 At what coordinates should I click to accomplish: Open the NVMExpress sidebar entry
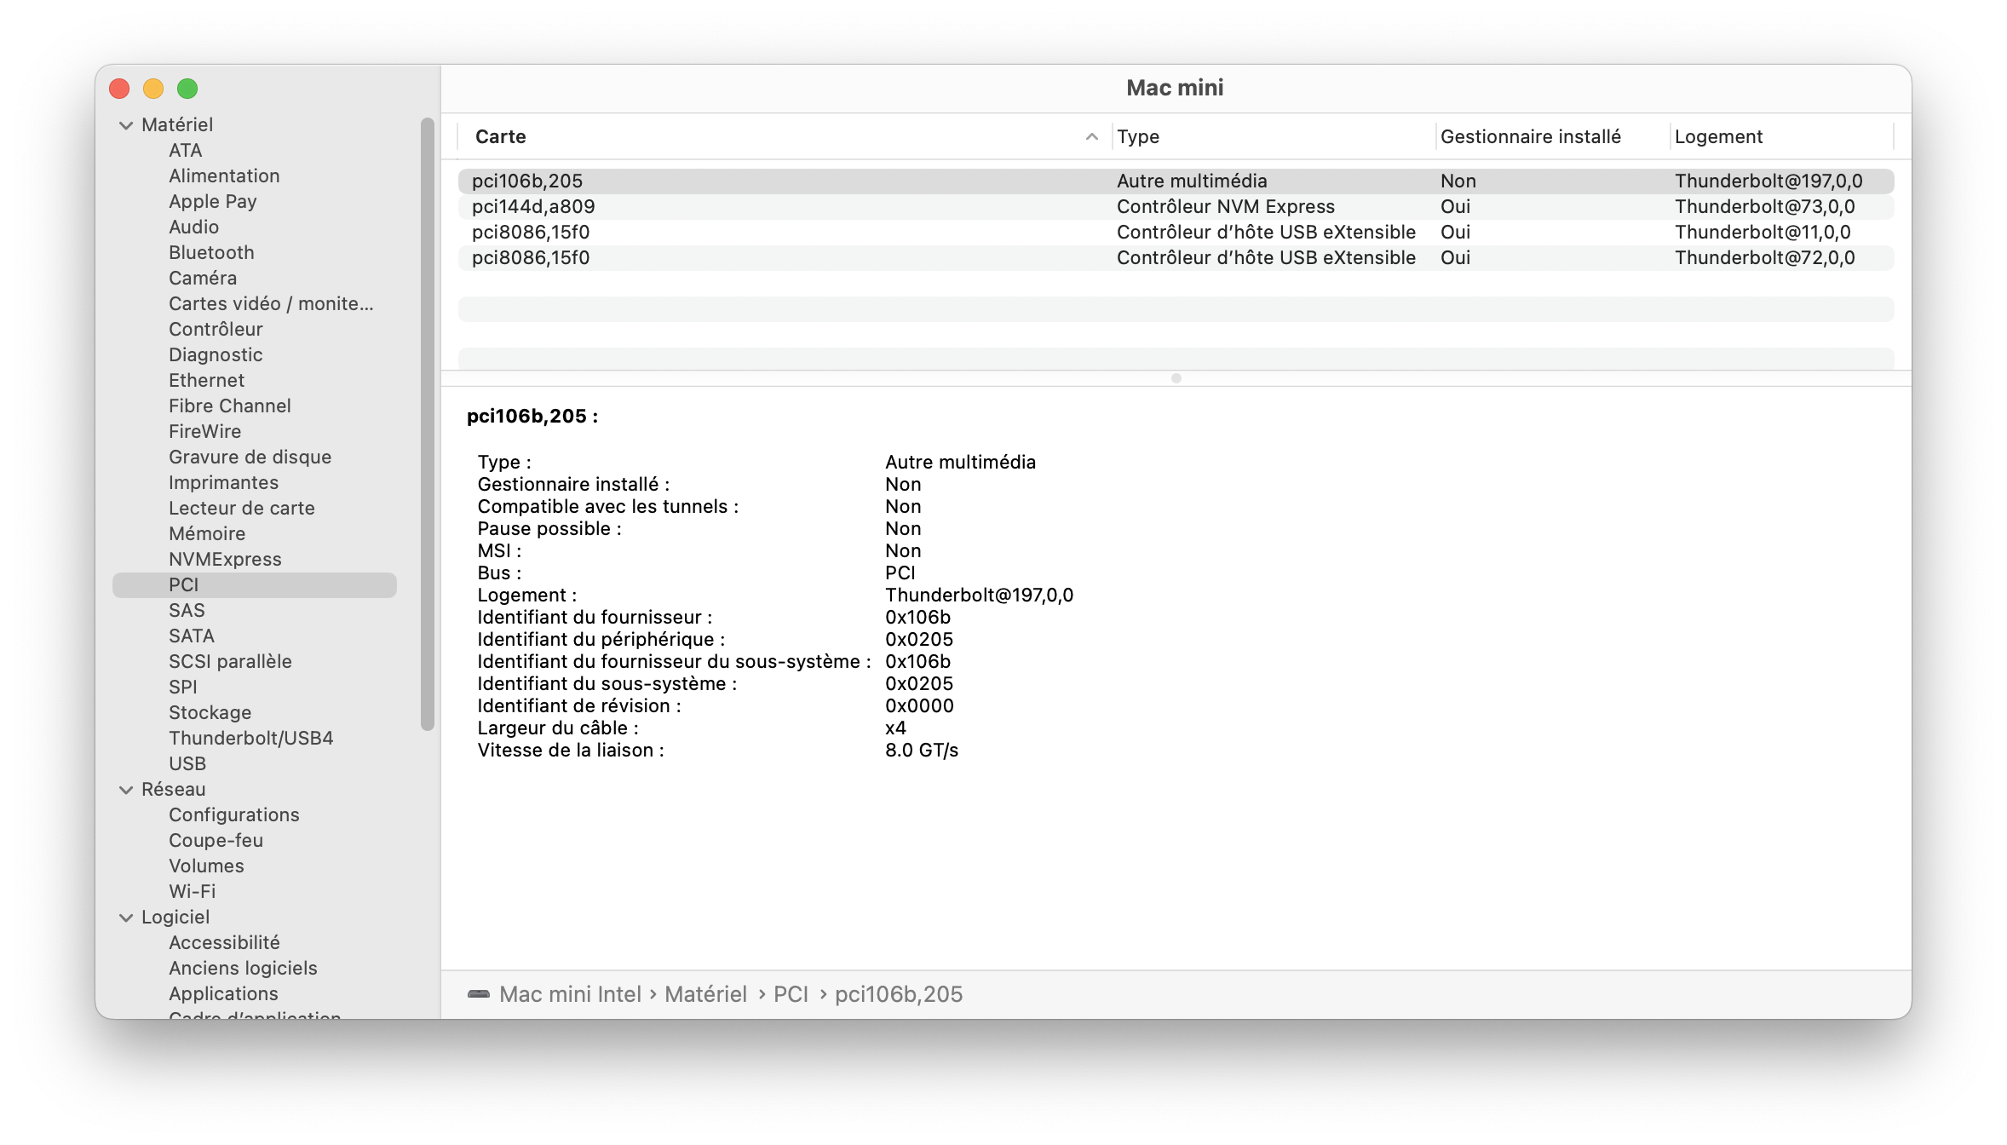225,559
